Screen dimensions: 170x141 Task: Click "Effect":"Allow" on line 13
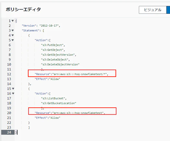click(47, 79)
